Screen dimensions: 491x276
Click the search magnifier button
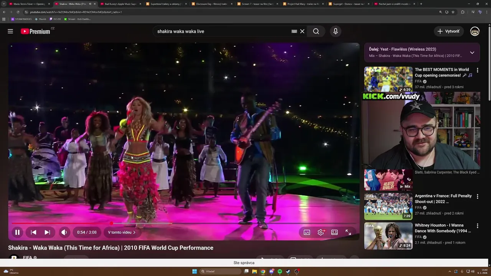[316, 31]
